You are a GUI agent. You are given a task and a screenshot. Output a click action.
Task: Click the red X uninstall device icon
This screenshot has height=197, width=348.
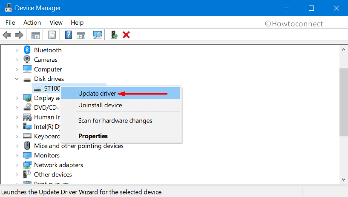[126, 35]
